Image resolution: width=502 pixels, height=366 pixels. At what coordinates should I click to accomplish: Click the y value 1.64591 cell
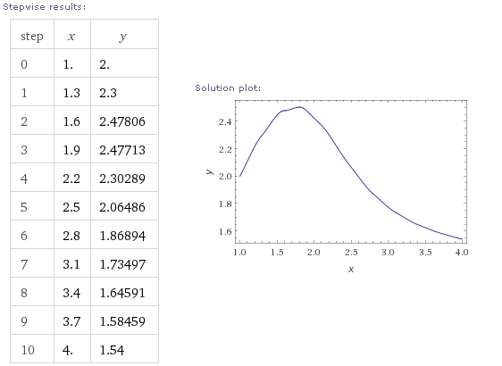pos(124,293)
